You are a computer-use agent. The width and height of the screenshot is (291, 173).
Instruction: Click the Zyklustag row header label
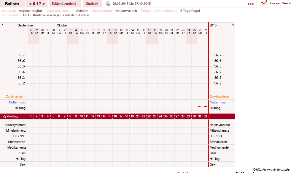coord(10,116)
